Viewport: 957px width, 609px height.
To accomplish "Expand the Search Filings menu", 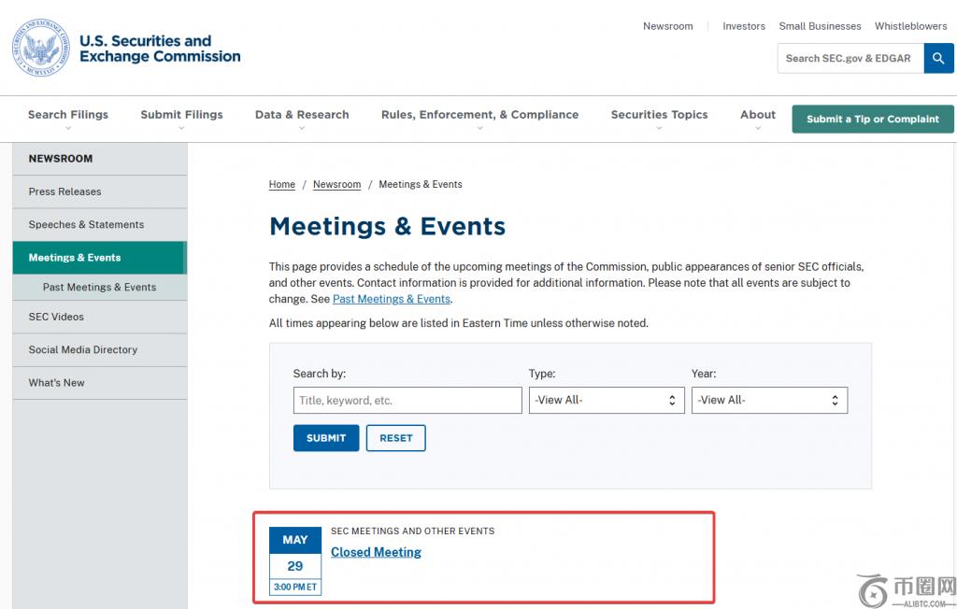I will 68,115.
